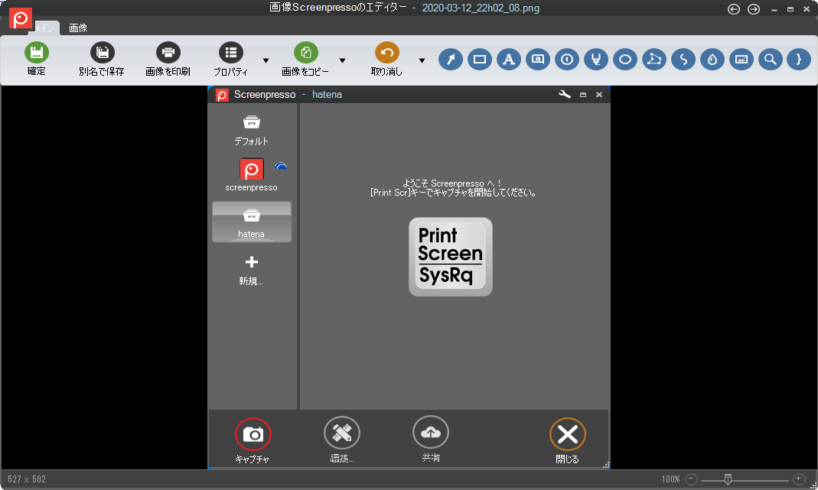Go to previous image with left arrow
The width and height of the screenshot is (818, 490).
point(734,9)
